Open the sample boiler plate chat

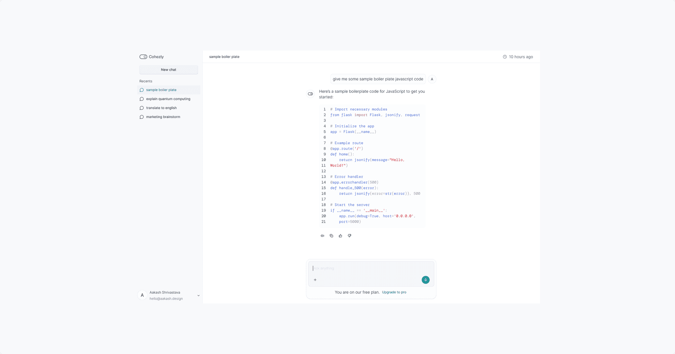(169, 90)
